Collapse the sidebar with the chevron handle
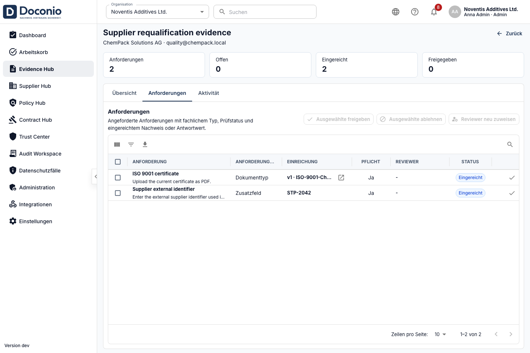This screenshot has height=353, width=530. coord(95,176)
